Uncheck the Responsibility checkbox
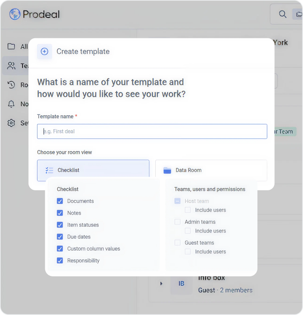 point(60,261)
